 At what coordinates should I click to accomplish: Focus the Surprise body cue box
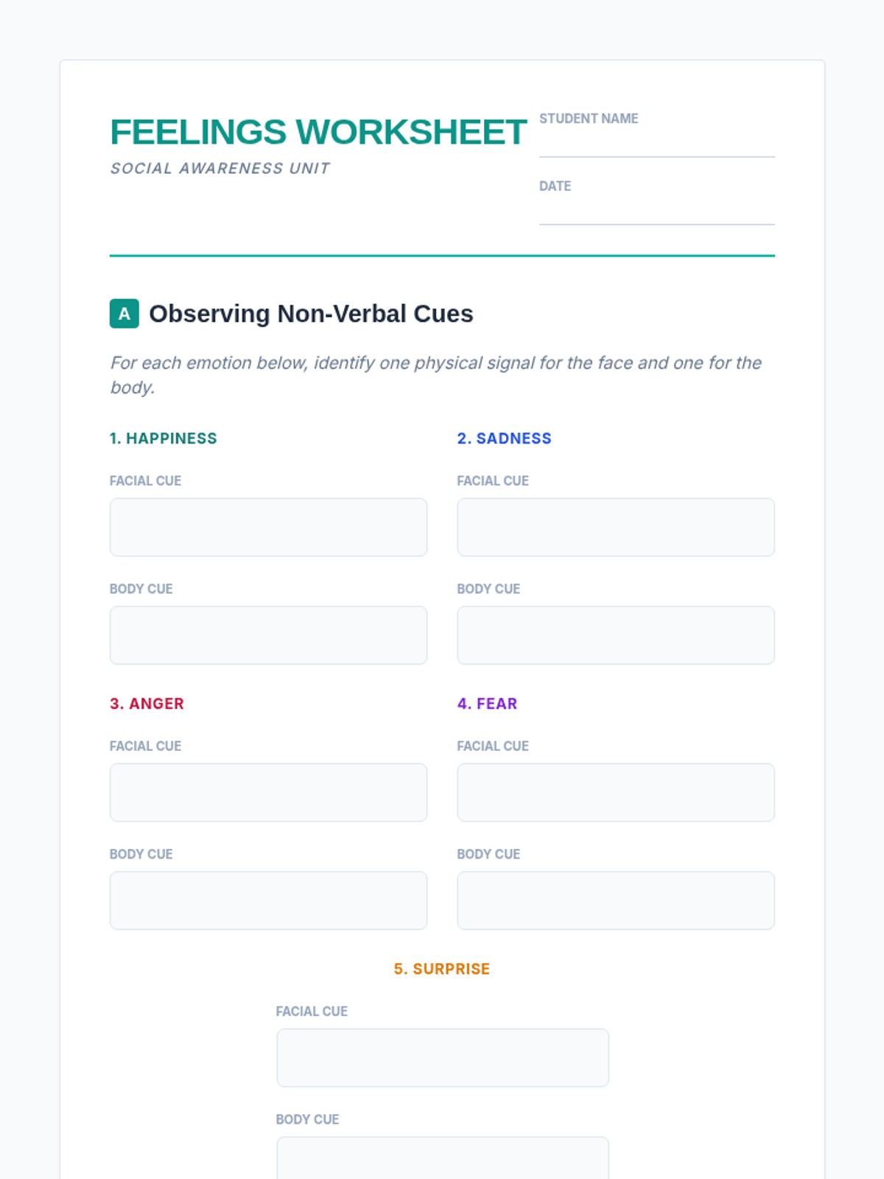pyautogui.click(x=443, y=1158)
